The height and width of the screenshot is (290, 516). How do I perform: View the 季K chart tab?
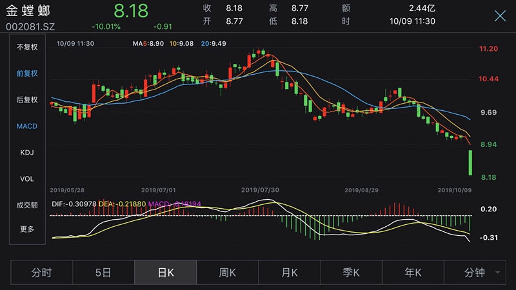[351, 273]
